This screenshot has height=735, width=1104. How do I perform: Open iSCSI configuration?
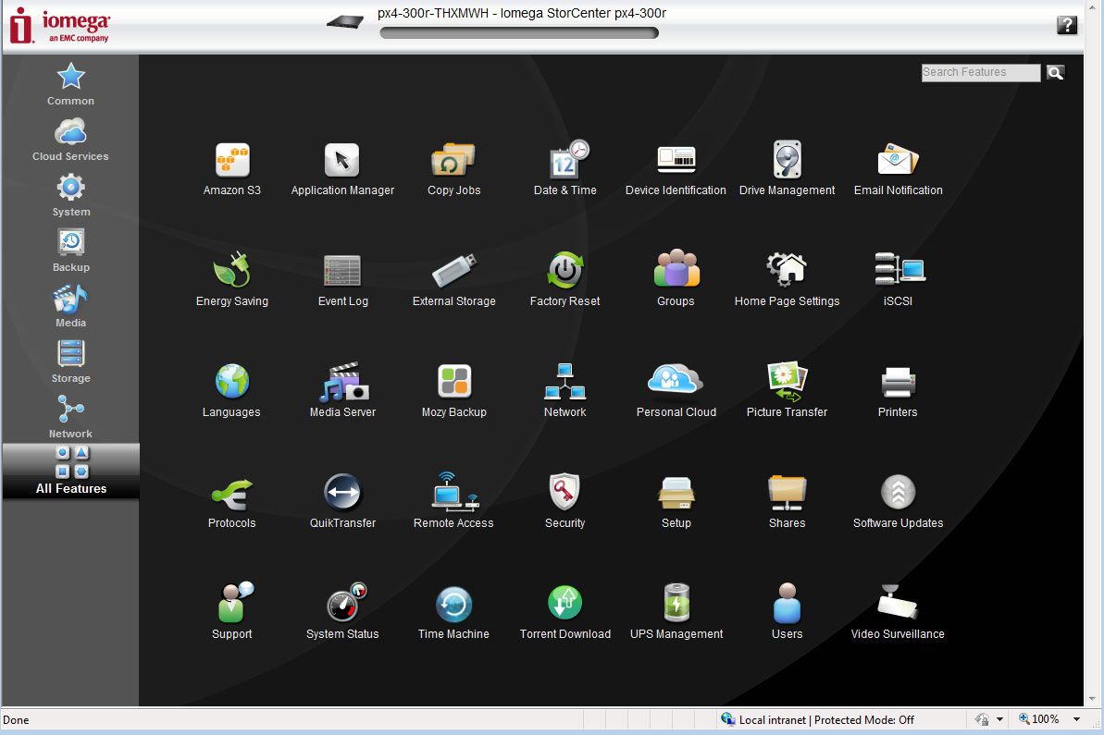pyautogui.click(x=898, y=280)
